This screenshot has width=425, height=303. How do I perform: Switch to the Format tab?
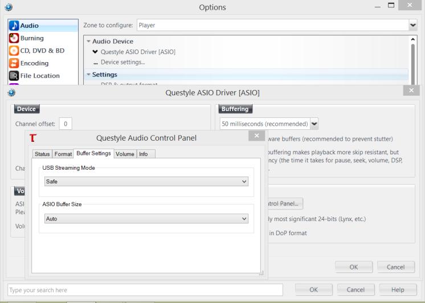63,154
